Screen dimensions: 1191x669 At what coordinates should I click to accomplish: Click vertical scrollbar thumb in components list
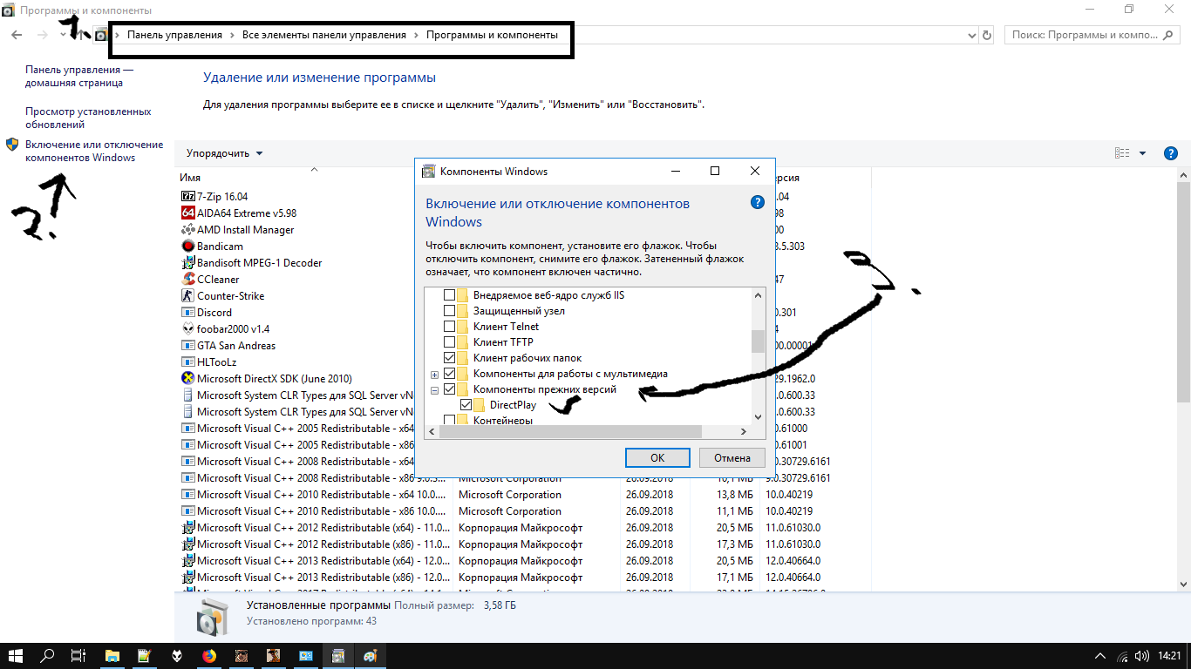click(758, 341)
